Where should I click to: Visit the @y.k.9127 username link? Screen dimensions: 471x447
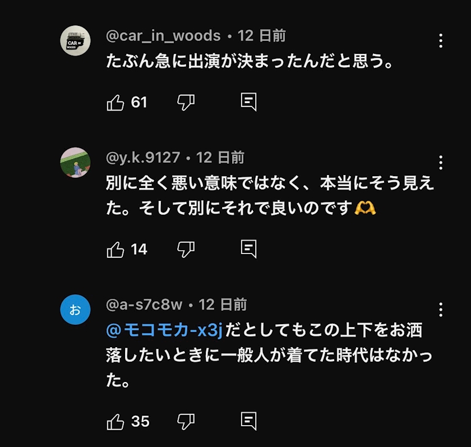[143, 158]
